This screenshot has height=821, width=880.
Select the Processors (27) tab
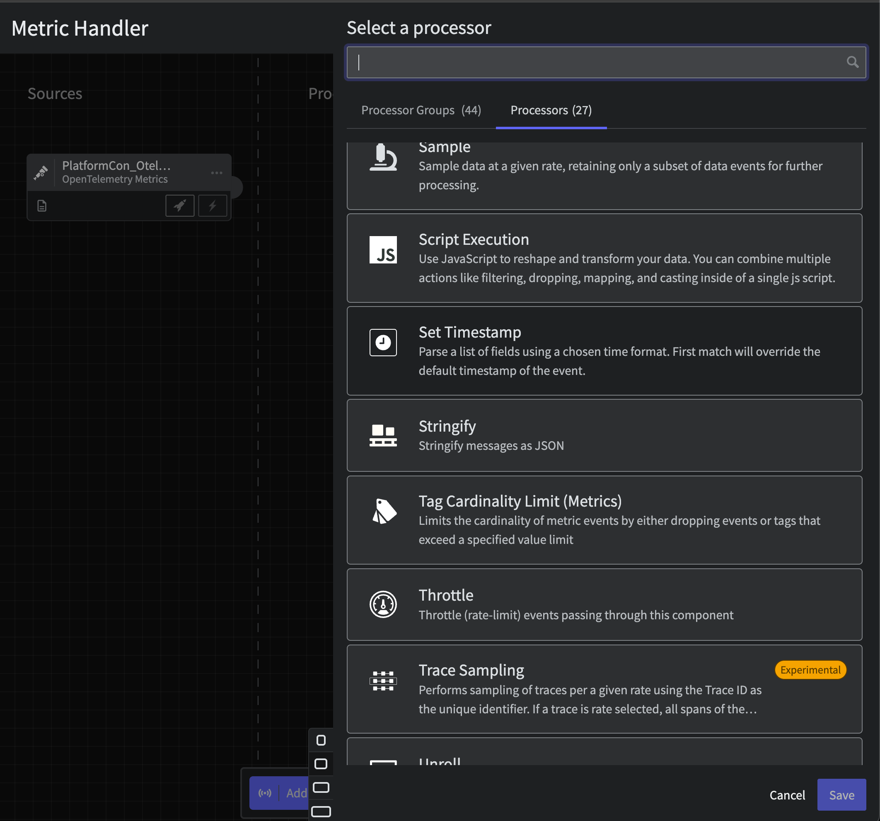click(x=551, y=110)
